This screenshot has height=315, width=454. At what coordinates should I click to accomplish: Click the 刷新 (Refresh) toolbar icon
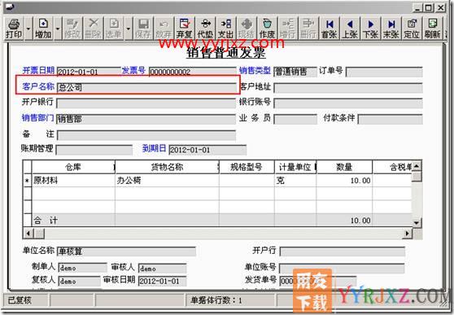pos(432,28)
